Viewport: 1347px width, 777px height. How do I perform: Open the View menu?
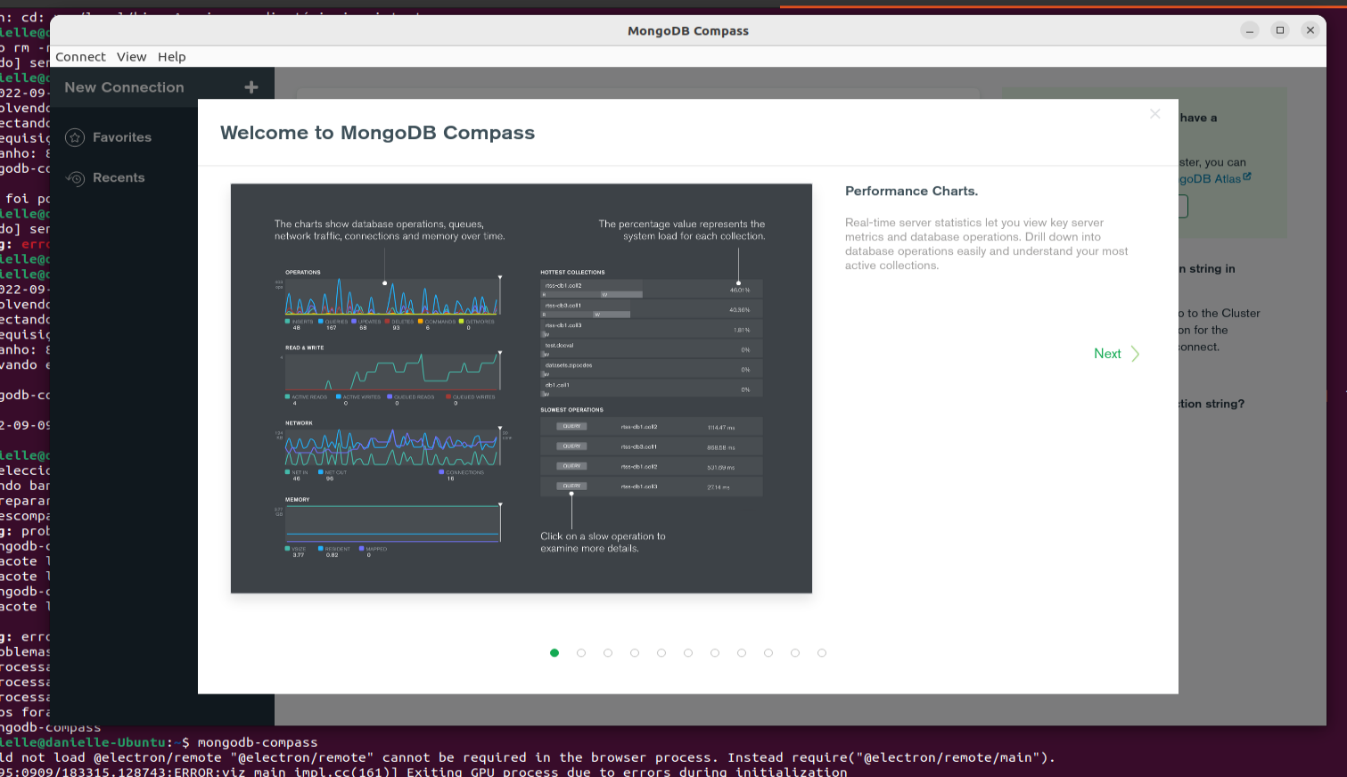tap(131, 57)
